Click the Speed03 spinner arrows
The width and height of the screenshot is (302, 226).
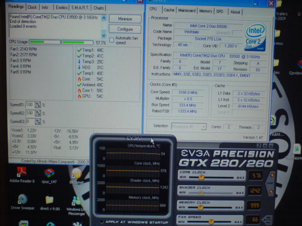coord(38,121)
